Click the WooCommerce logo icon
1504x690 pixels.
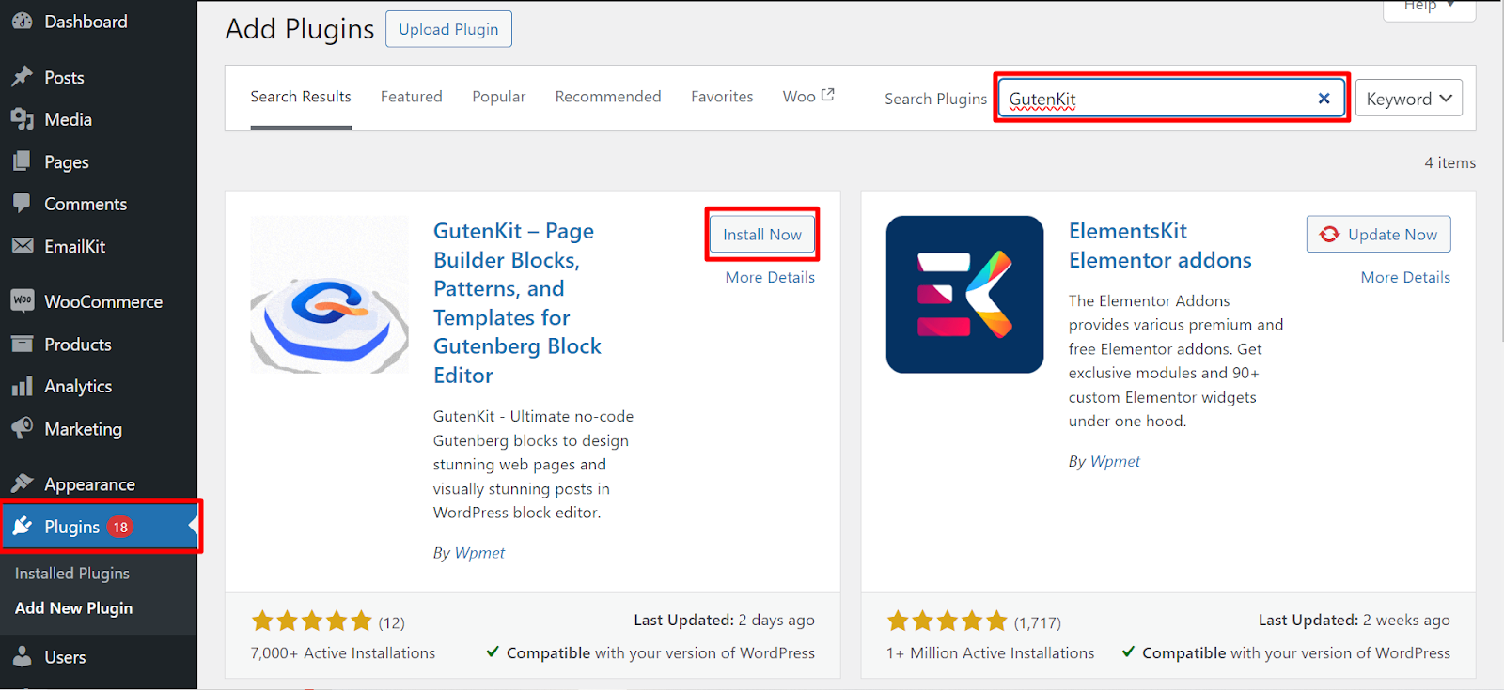point(23,300)
